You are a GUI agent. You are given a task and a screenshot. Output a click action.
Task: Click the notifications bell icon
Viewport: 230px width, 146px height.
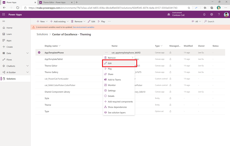tap(204, 15)
